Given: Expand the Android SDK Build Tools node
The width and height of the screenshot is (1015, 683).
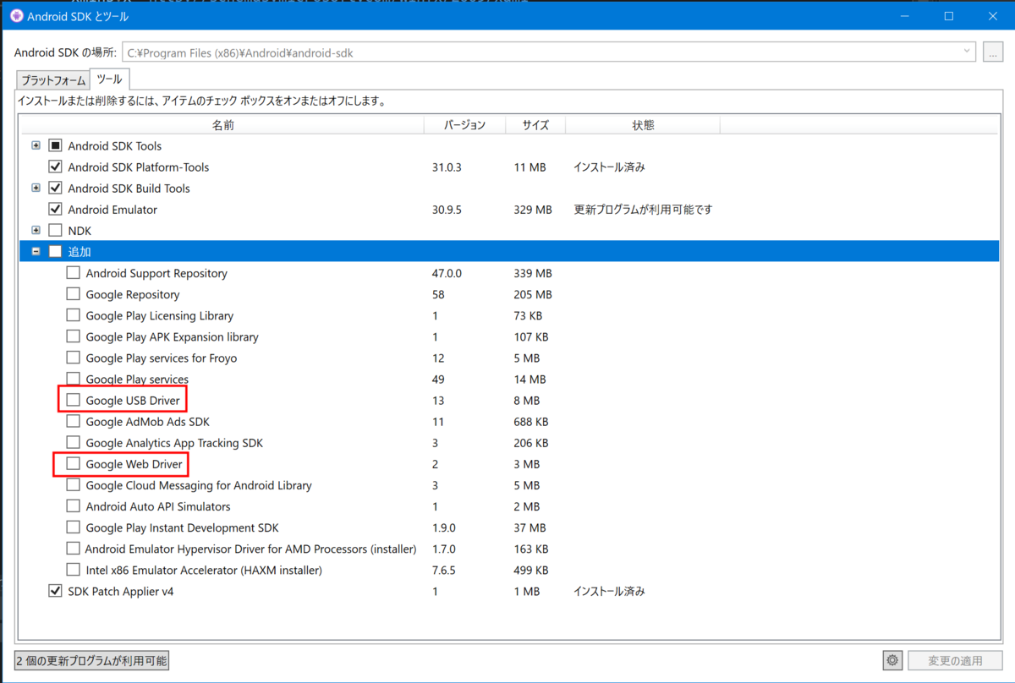Looking at the screenshot, I should [x=36, y=188].
